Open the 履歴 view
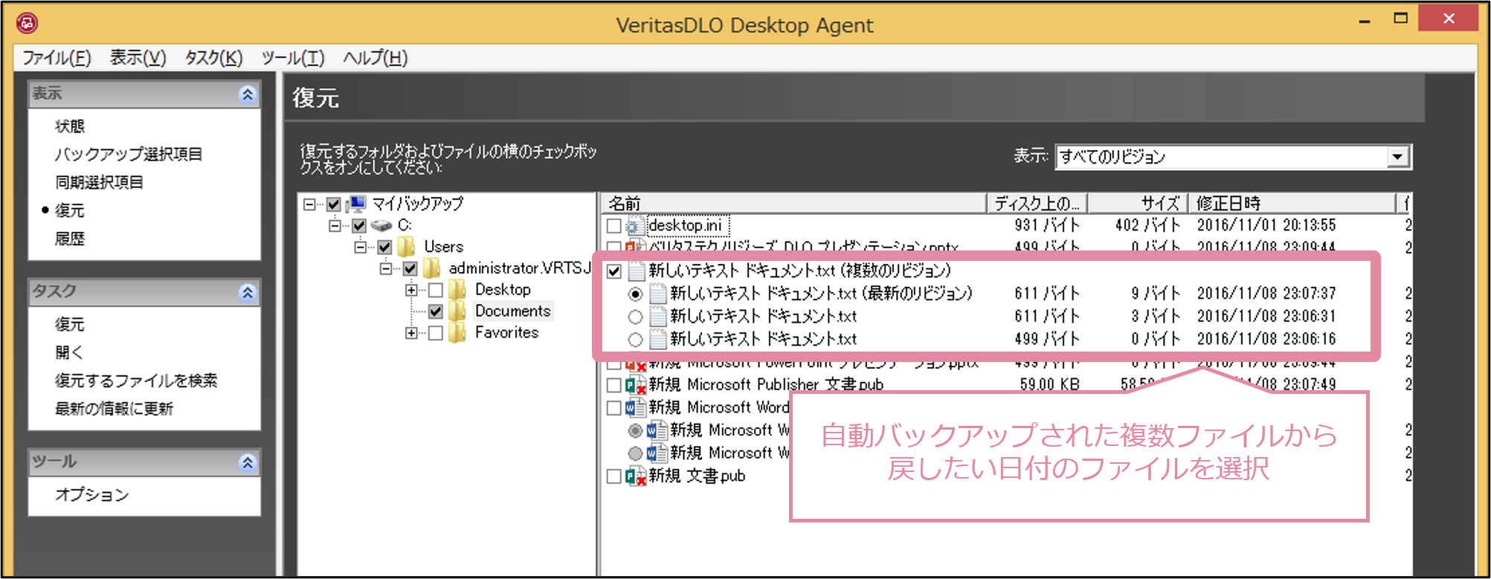 (70, 239)
